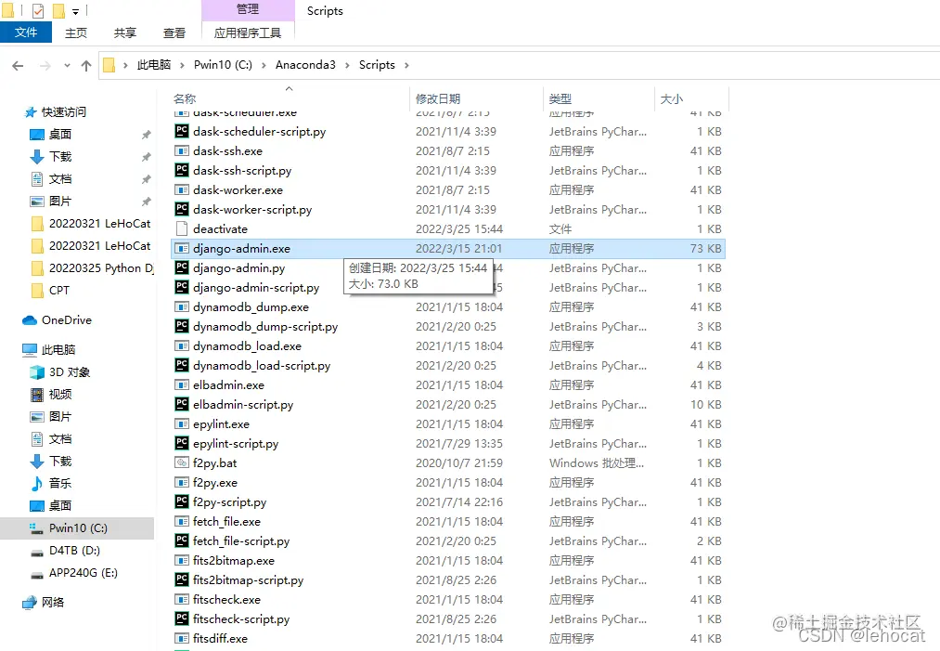Image resolution: width=940 pixels, height=651 pixels.
Task: Select the django-admin.py PyCharm file icon
Action: (182, 267)
